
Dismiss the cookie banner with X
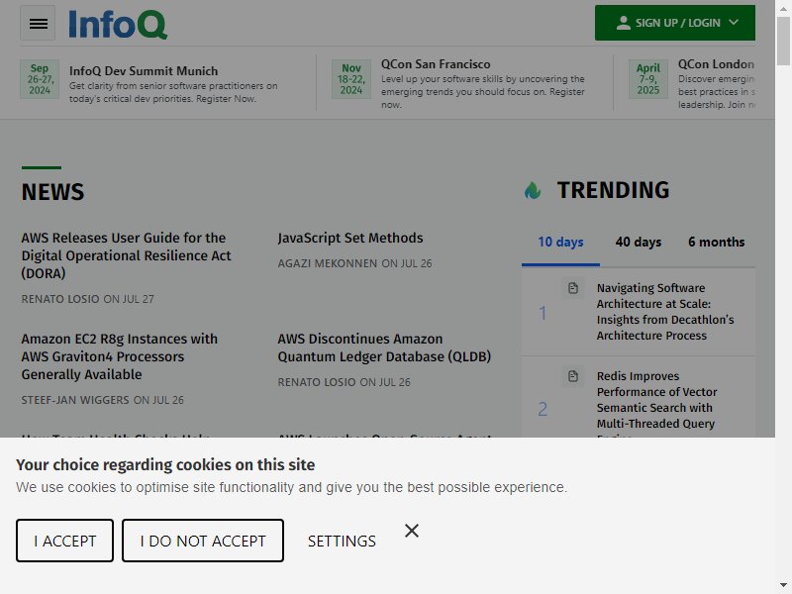pyautogui.click(x=412, y=531)
